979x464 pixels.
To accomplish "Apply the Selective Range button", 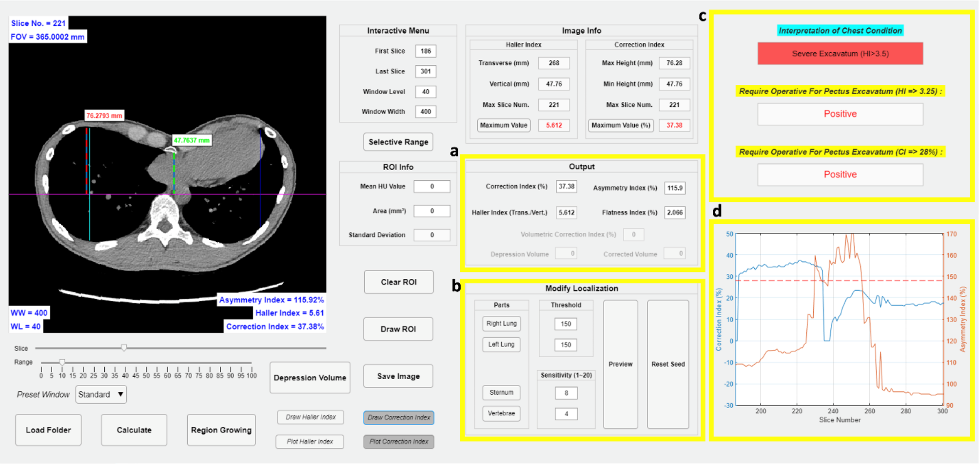I will coord(398,142).
